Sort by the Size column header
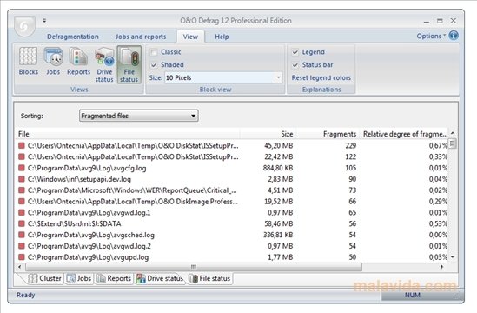Viewport: 477px width, 313px height. 268,134
